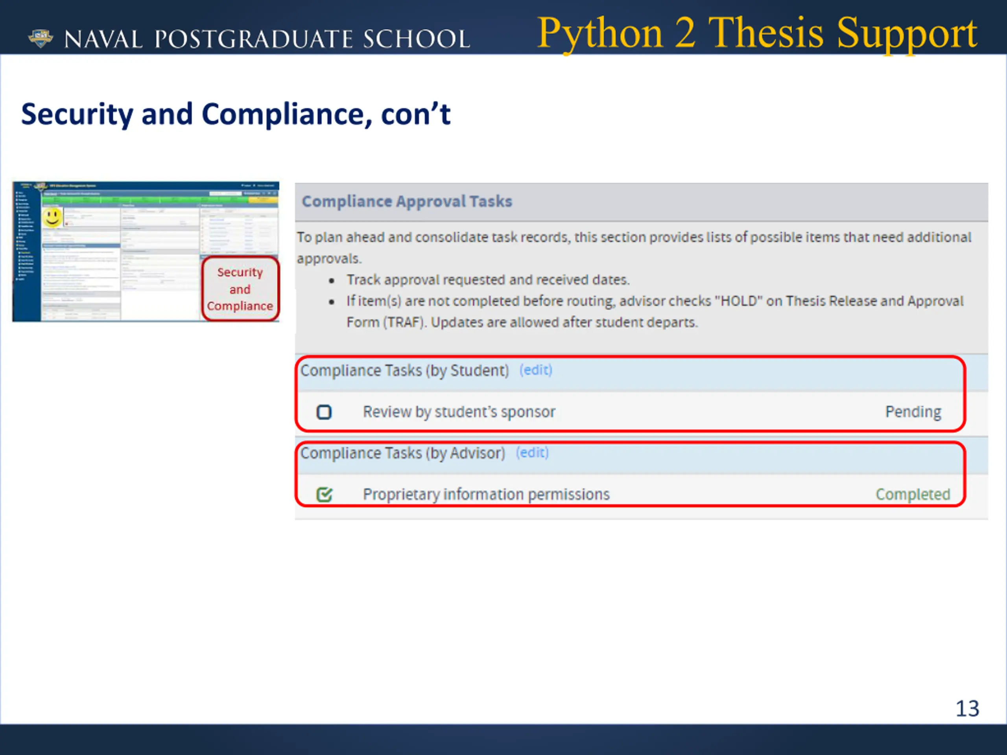Click the smiley face icon in thumbnail
Image resolution: width=1007 pixels, height=755 pixels.
pos(52,217)
